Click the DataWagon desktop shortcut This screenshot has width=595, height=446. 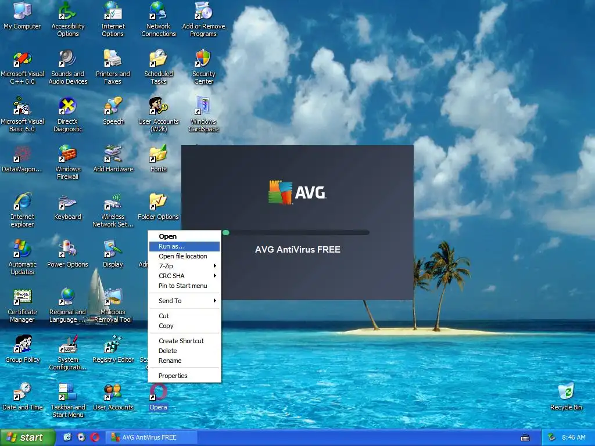[x=22, y=159]
